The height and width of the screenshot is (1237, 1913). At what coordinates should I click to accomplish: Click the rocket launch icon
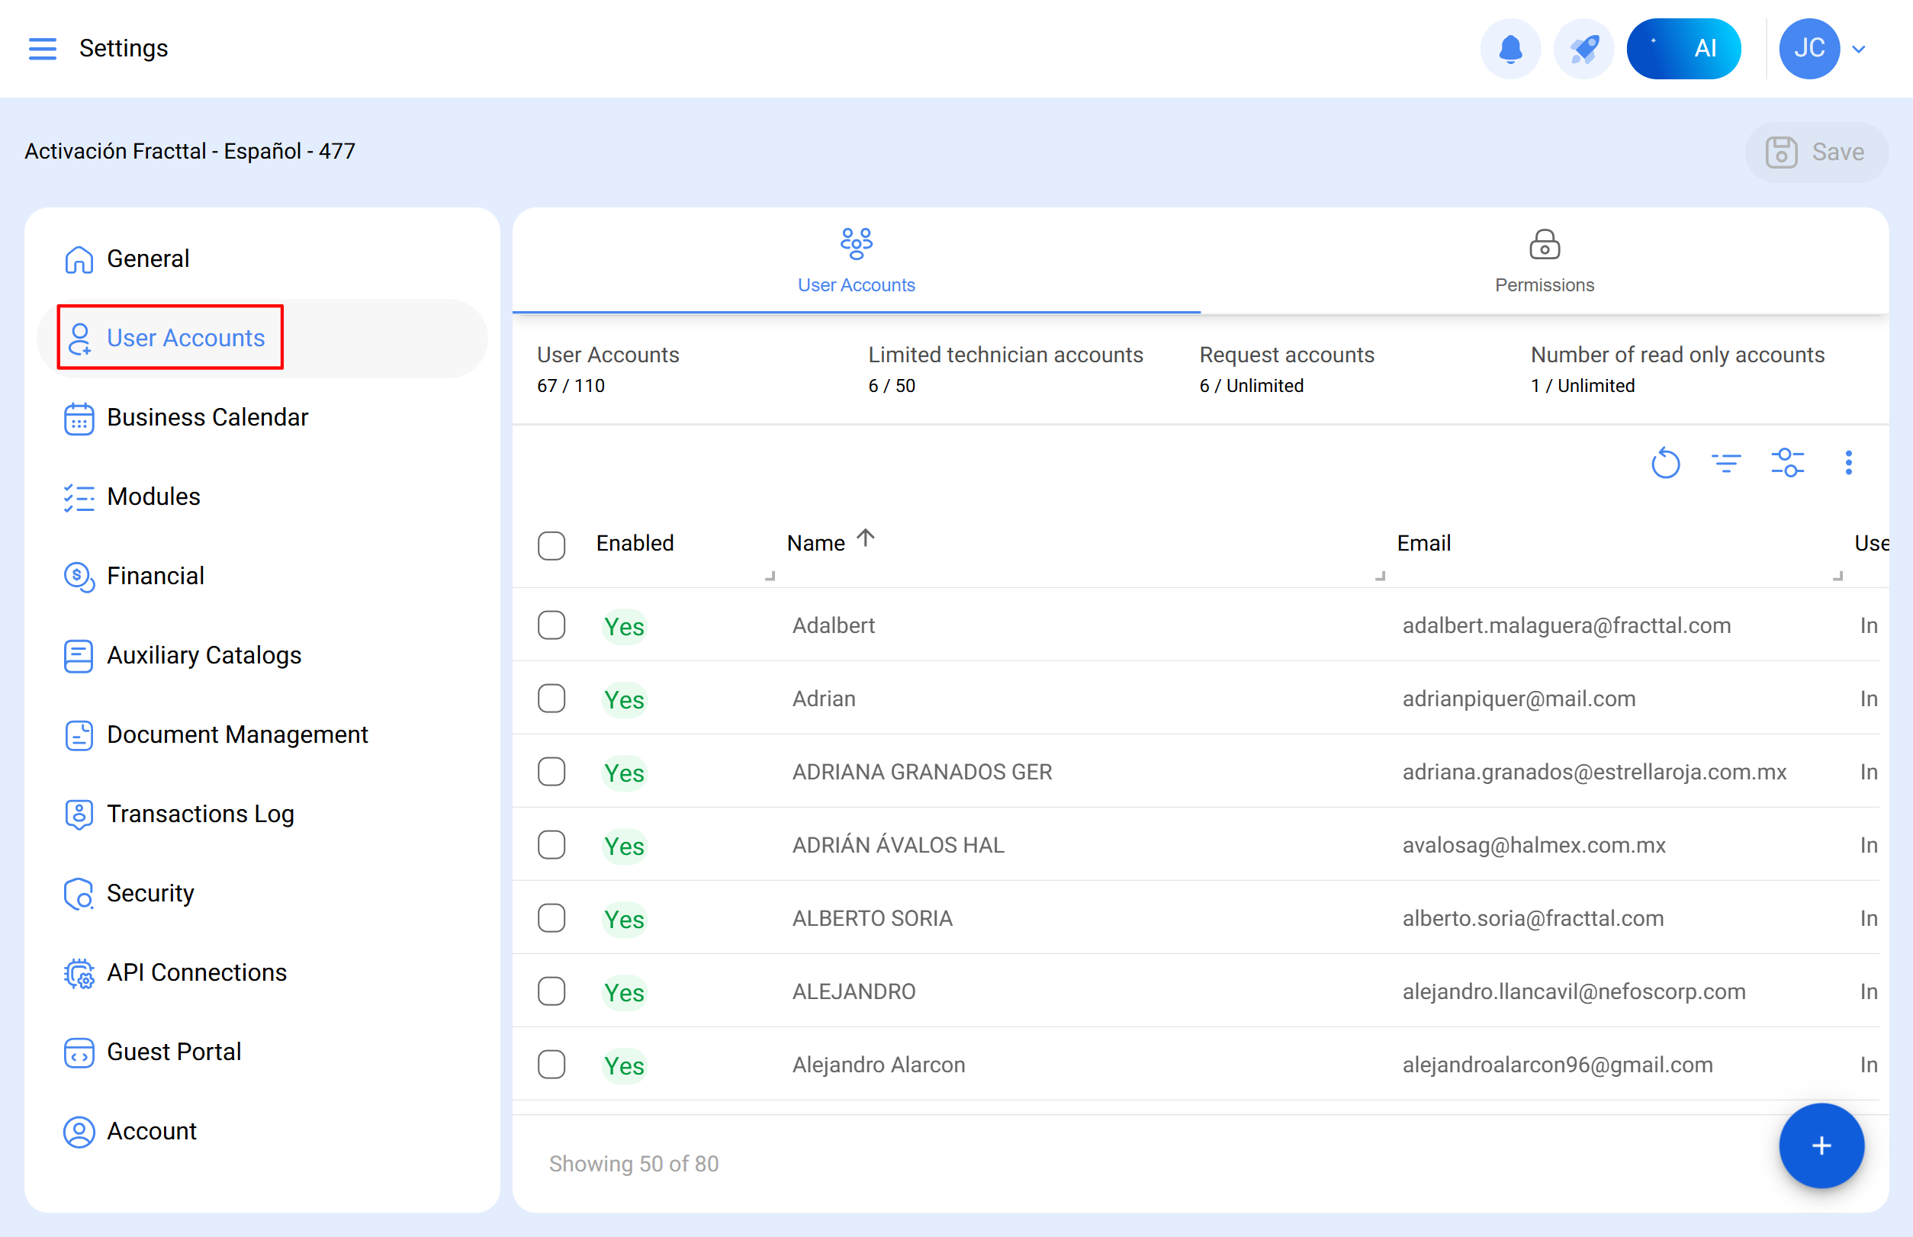click(1583, 48)
